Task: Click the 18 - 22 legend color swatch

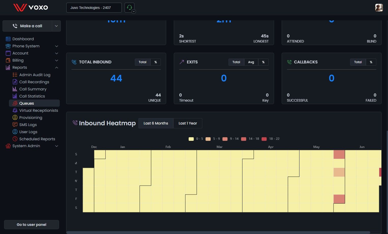Action: 264,139
